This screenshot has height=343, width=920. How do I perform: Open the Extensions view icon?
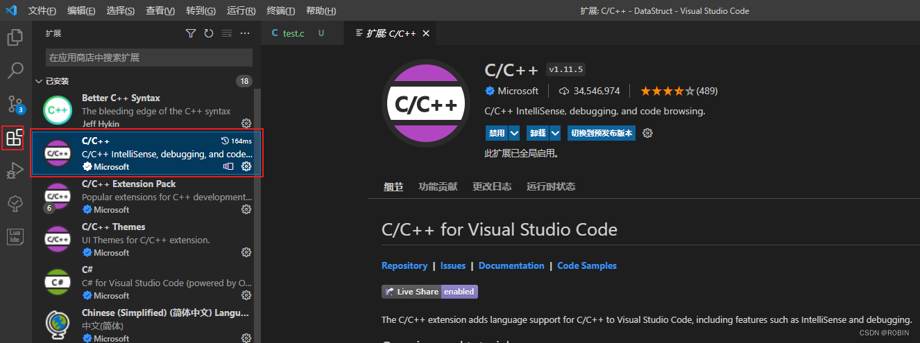coord(14,137)
